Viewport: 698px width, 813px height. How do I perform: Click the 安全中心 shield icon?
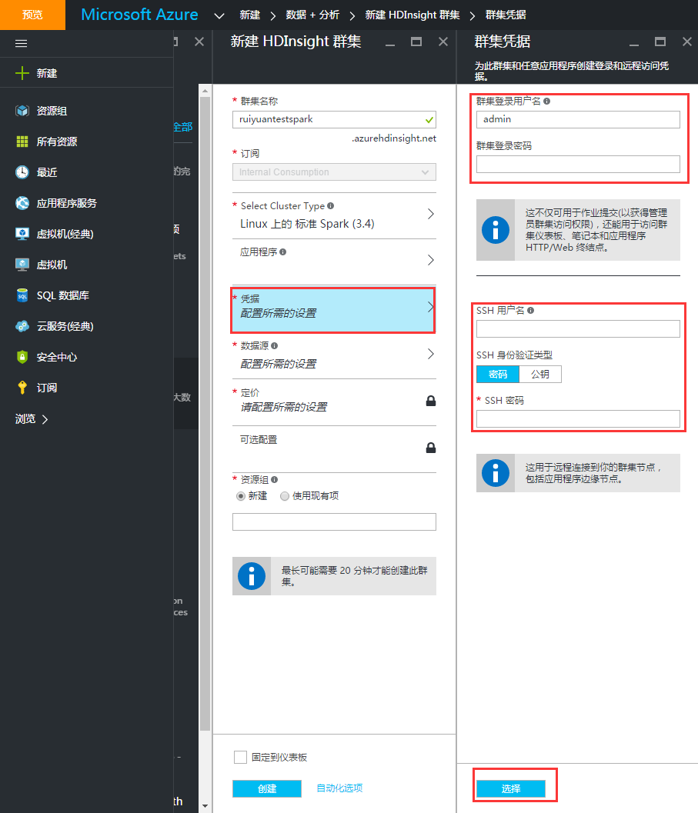(x=22, y=357)
